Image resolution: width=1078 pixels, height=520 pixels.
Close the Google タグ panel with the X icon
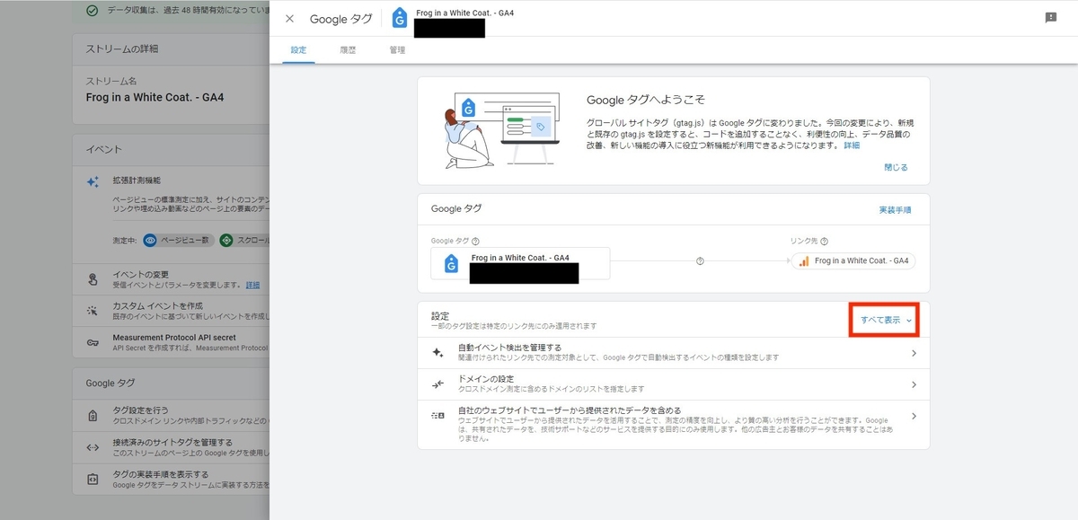coord(289,19)
